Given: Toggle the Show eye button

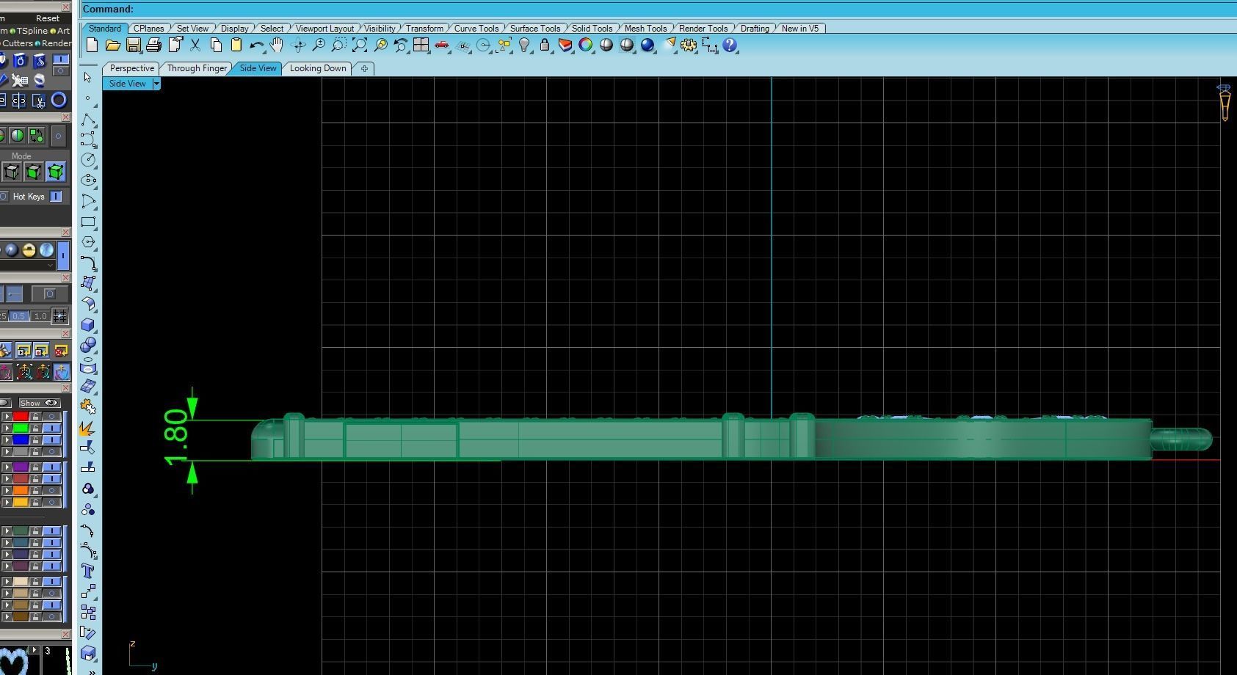Looking at the screenshot, I should click(x=39, y=403).
